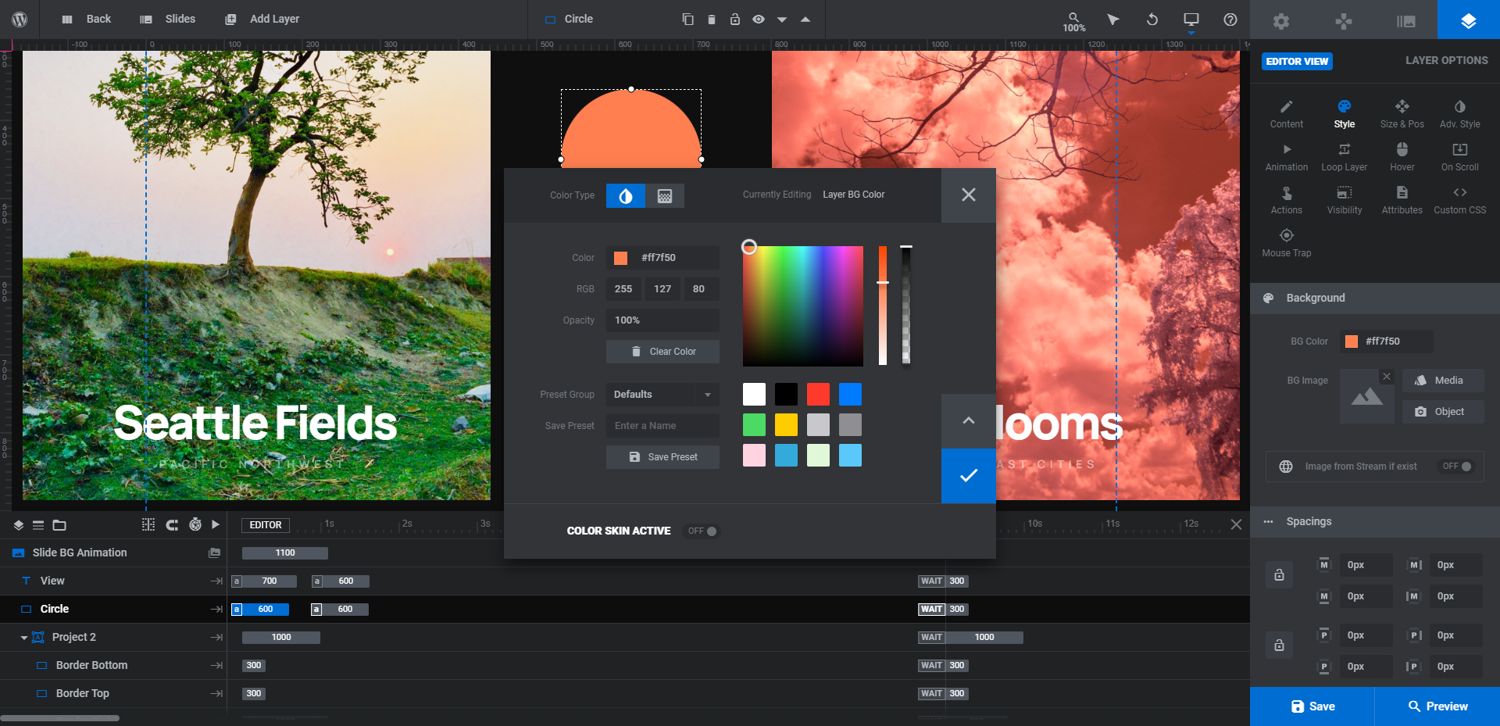Image resolution: width=1500 pixels, height=726 pixels.
Task: Click the Object library button
Action: [x=1443, y=412]
